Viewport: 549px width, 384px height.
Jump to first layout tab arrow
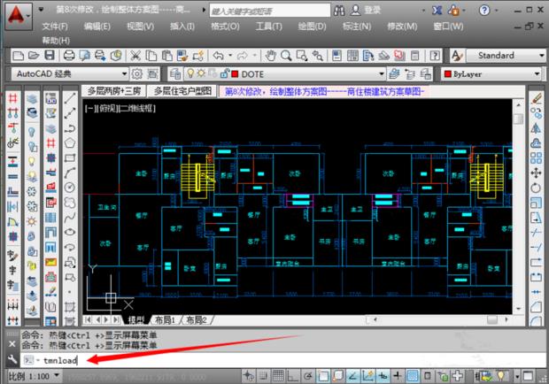(x=88, y=319)
